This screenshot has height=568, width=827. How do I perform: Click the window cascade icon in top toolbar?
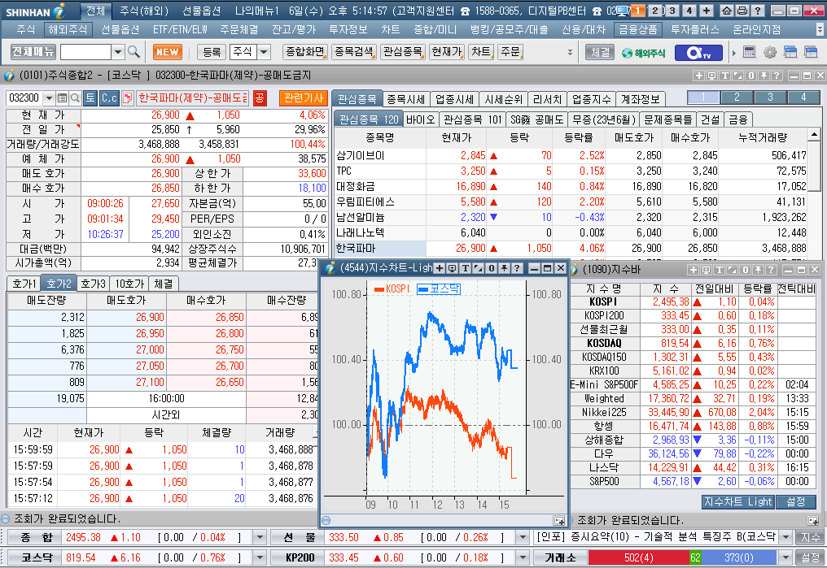[x=790, y=51]
